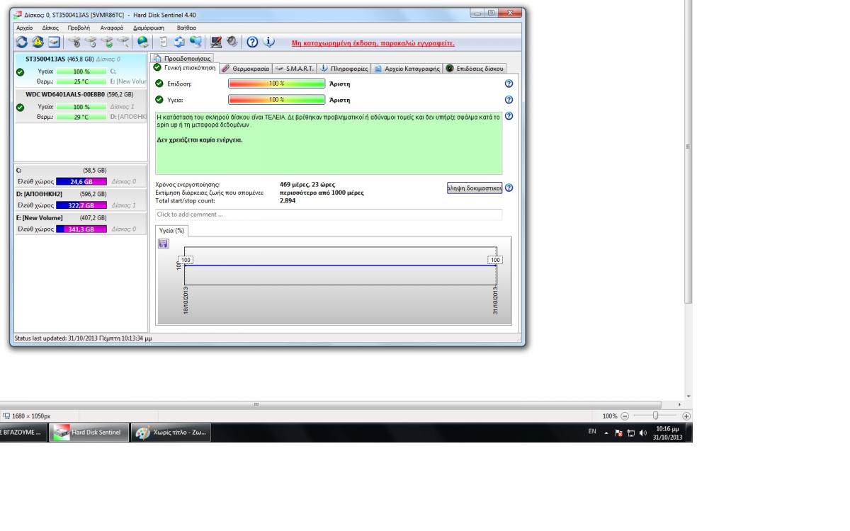Switch to the Προειδοποιήσεις tab

point(183,59)
